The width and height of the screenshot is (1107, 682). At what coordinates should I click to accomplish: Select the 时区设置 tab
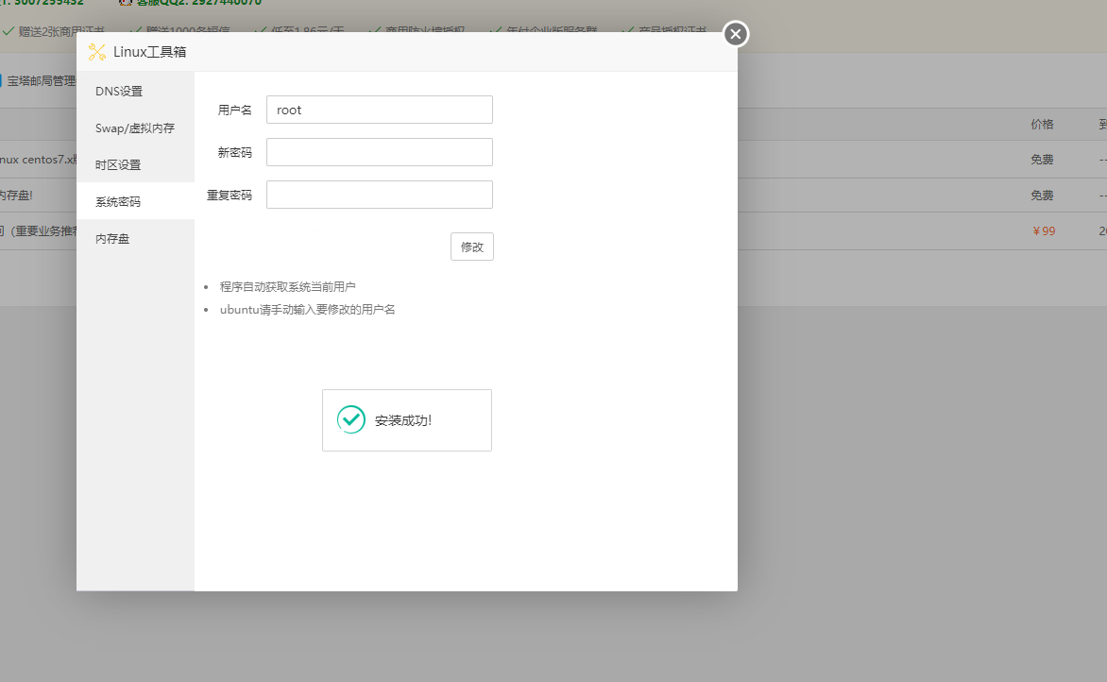pyautogui.click(x=136, y=164)
